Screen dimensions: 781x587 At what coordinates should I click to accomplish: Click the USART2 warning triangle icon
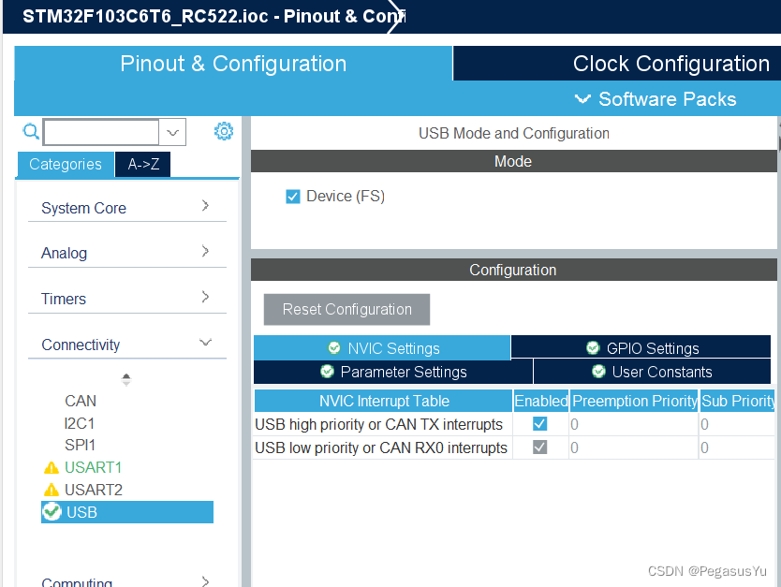click(52, 491)
